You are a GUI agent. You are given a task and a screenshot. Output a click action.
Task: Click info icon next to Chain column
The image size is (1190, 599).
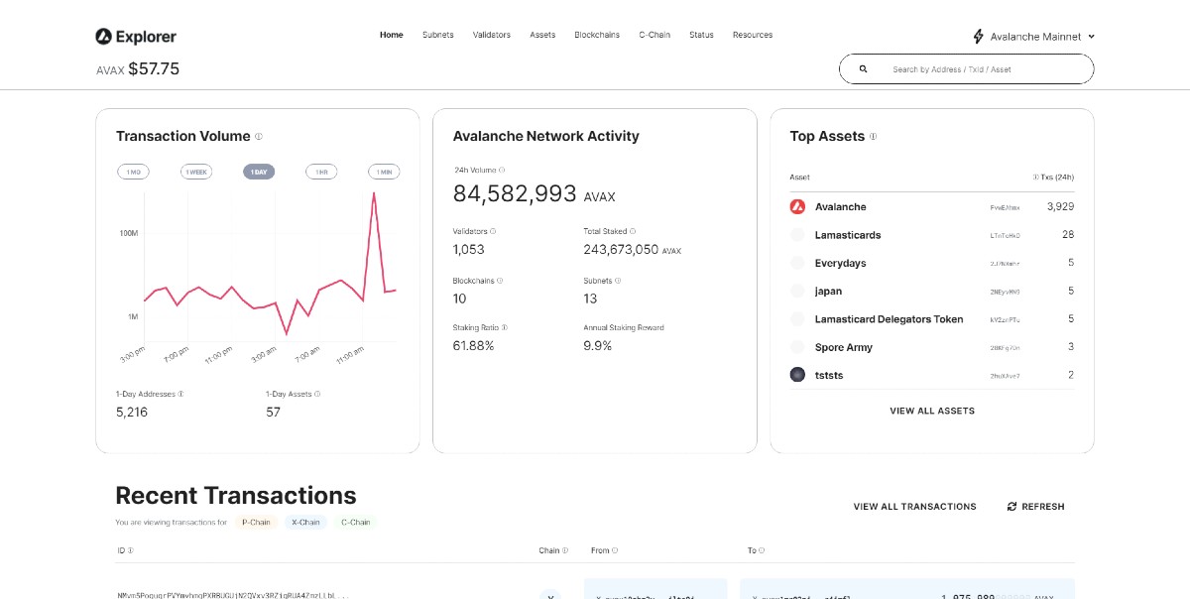tap(565, 550)
